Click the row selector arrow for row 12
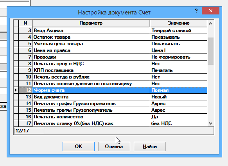228x166 pixels. point(16,90)
